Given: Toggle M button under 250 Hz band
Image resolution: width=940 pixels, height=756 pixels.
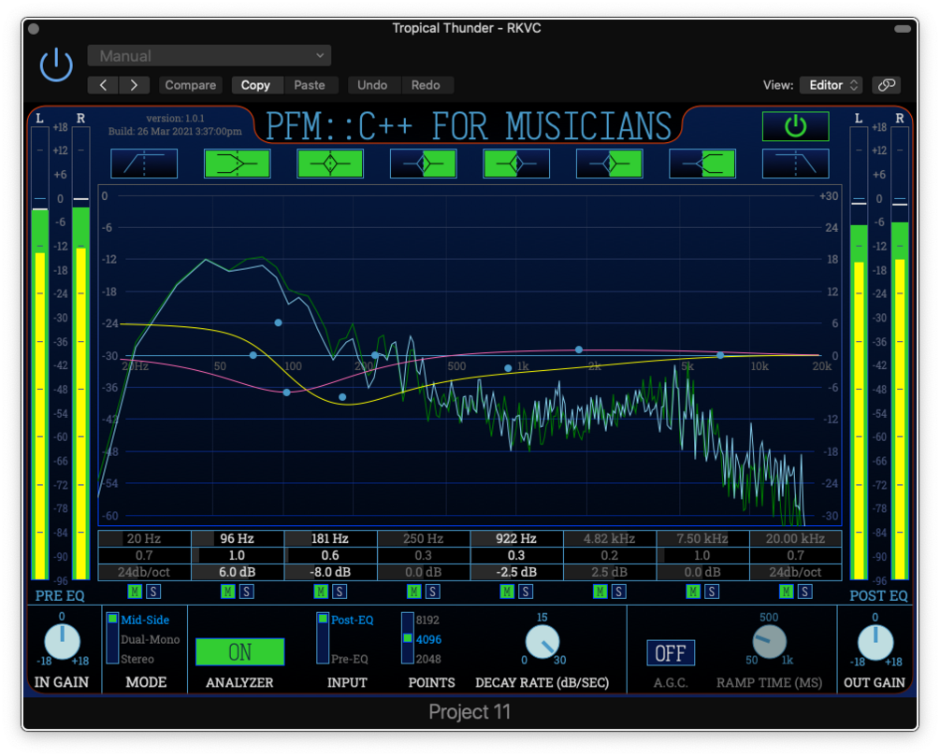Looking at the screenshot, I should (413, 592).
